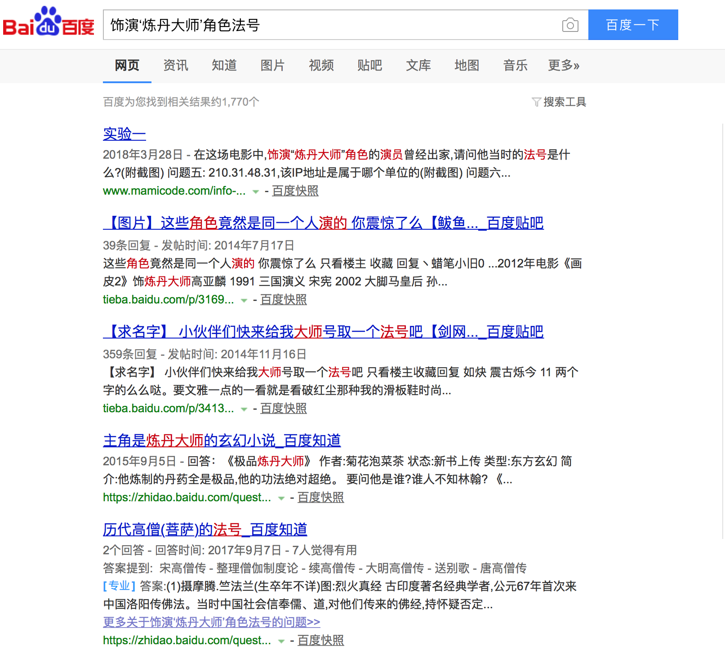This screenshot has height=664, width=725.
Task: Expand dropdown arrow for 主角是炼丹大师 zhidao URL
Action: click(x=281, y=498)
